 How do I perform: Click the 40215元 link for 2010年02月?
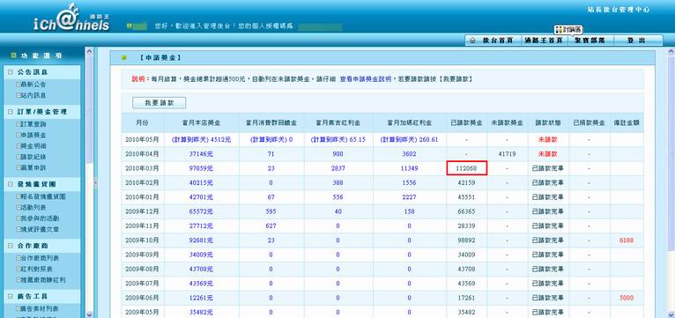[x=201, y=183]
